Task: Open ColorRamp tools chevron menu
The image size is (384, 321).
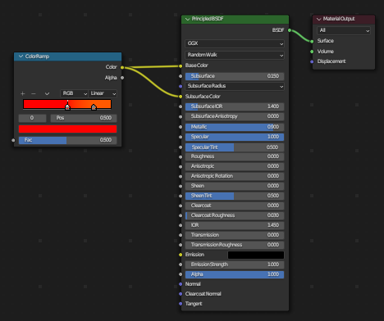Action: (47, 93)
